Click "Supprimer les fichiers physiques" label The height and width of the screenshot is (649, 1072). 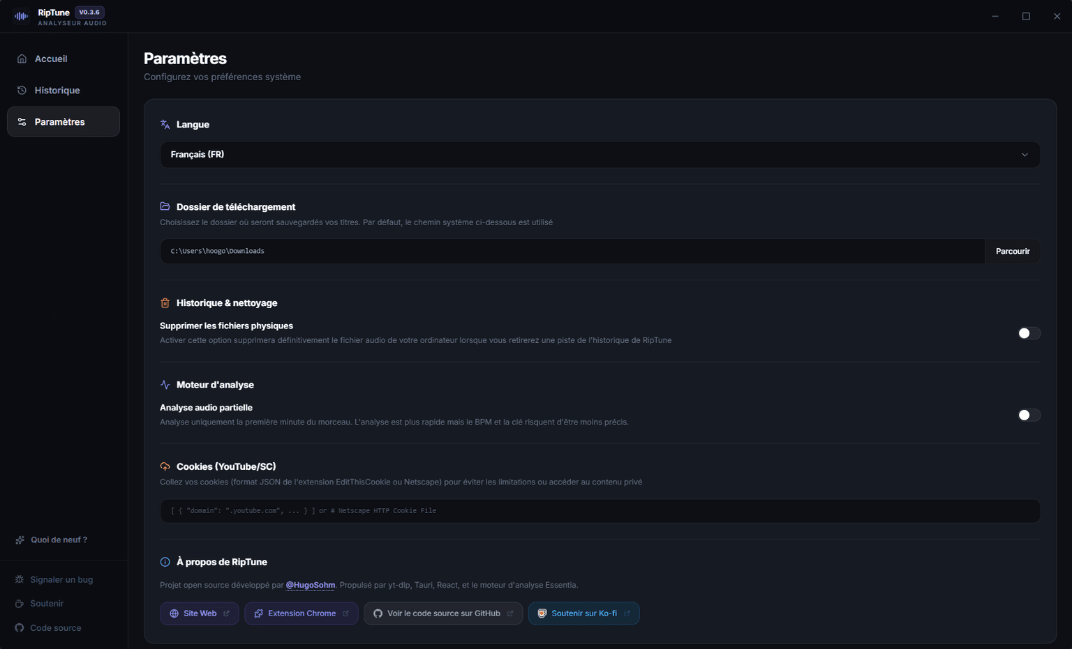click(x=226, y=326)
